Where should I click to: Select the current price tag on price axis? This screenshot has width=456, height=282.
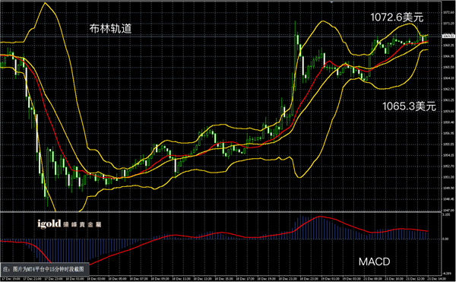click(x=448, y=36)
